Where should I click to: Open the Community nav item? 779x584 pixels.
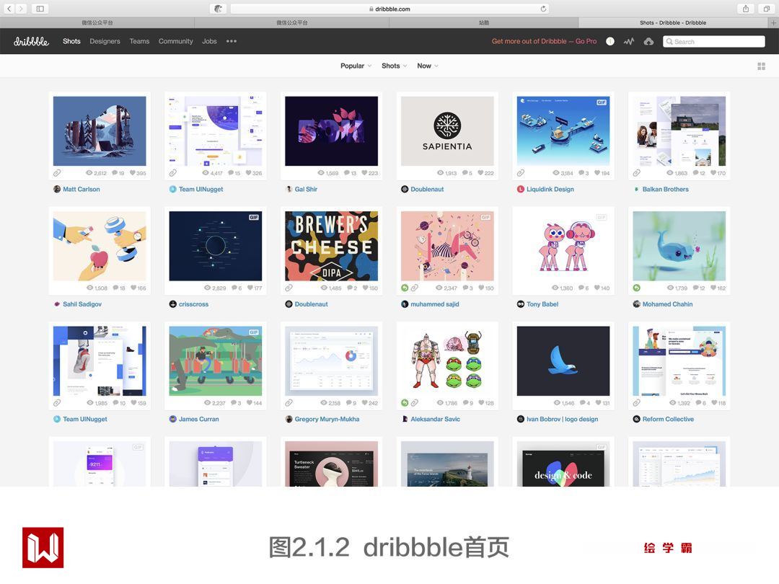point(176,41)
